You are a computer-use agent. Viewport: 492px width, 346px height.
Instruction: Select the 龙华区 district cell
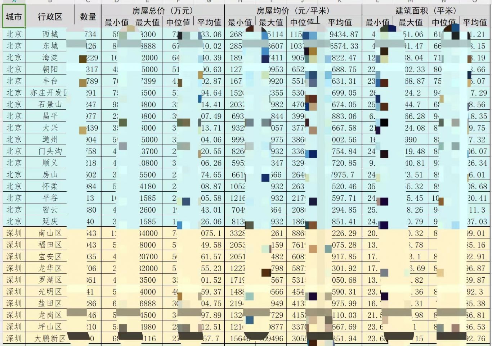coord(50,268)
